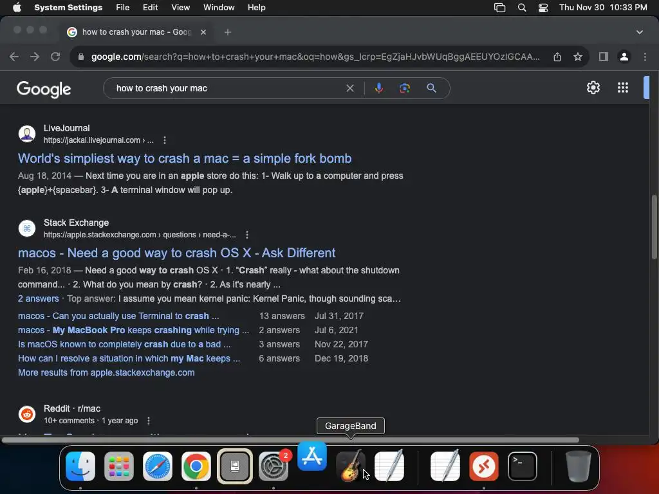Click the vertical page scrollbar

pos(654,227)
